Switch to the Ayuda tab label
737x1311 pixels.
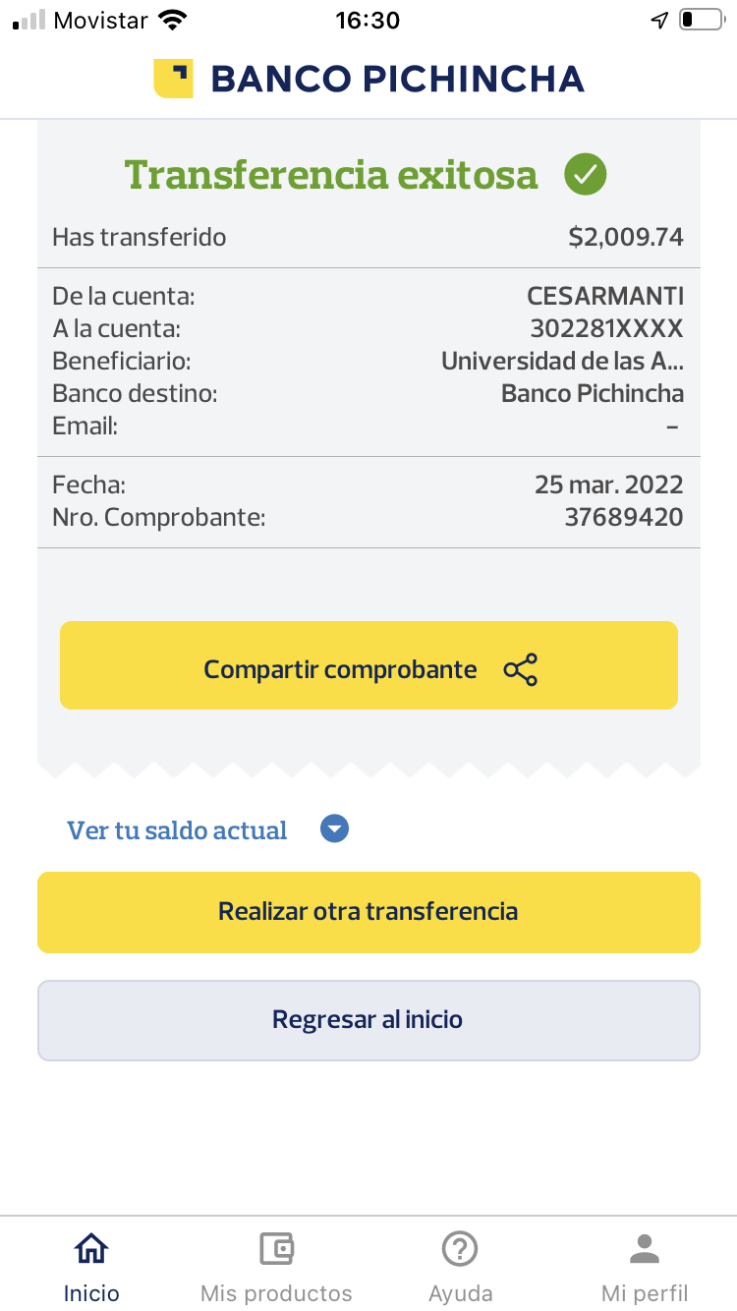(x=460, y=1293)
